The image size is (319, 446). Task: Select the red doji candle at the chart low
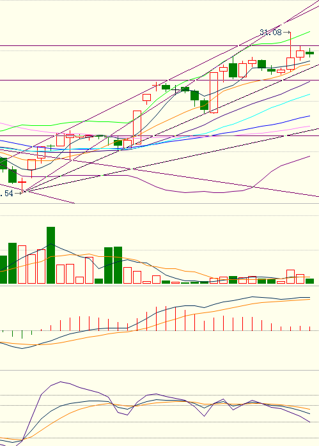[22, 183]
